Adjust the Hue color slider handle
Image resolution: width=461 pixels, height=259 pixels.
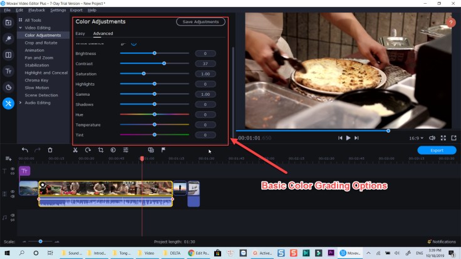tap(154, 114)
